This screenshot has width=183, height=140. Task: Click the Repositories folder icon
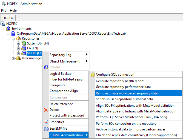[18, 38]
